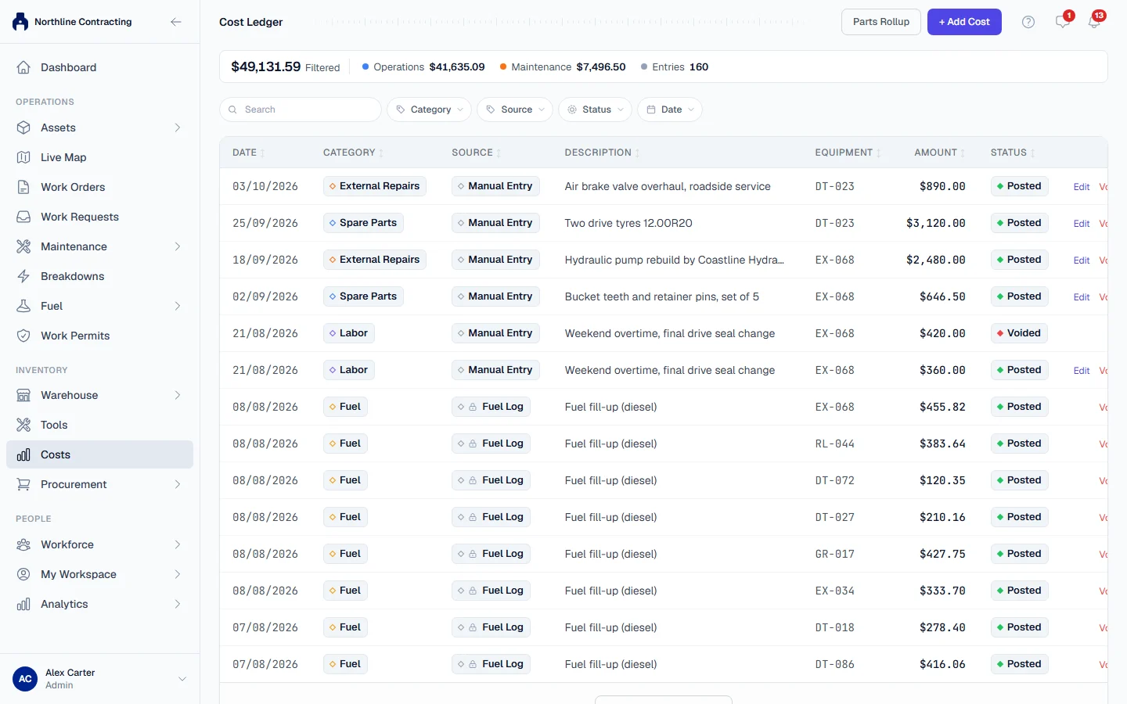This screenshot has width=1127, height=704.
Task: Click the Live Map icon
Action: pyautogui.click(x=23, y=157)
